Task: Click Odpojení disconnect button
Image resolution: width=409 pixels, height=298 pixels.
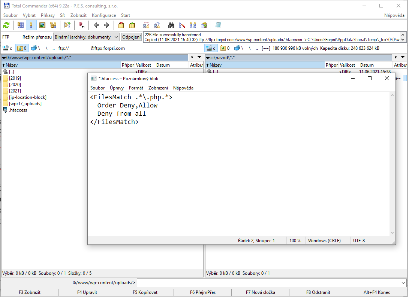Action: [132, 37]
